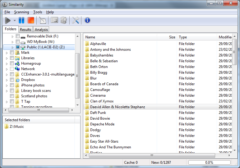Image resolution: width=240 pixels, height=168 pixels.
Task: Select the Boards of Canada folder
Action: pyautogui.click(x=158, y=84)
